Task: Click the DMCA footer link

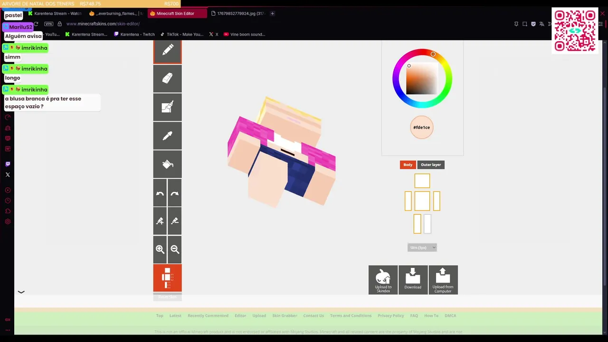Action: pyautogui.click(x=450, y=315)
